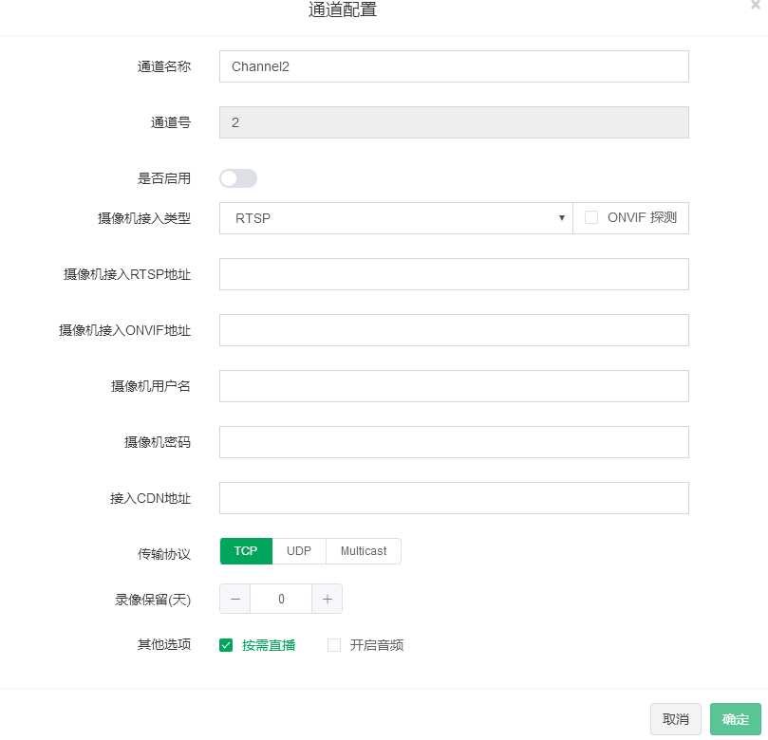Click the plus stepper to increase recording days
Image resolution: width=768 pixels, height=740 pixels.
[x=327, y=599]
